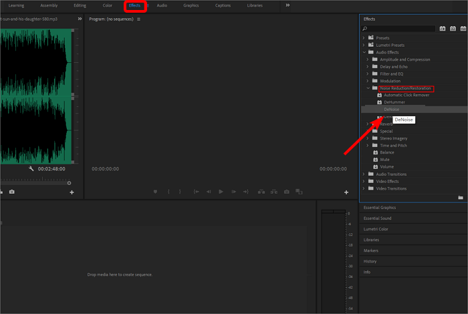Show more workspaces overflow chevron
The width and height of the screenshot is (468, 314).
287,5
